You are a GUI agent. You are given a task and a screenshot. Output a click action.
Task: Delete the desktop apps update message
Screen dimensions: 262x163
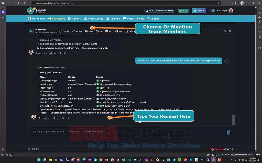point(60,53)
